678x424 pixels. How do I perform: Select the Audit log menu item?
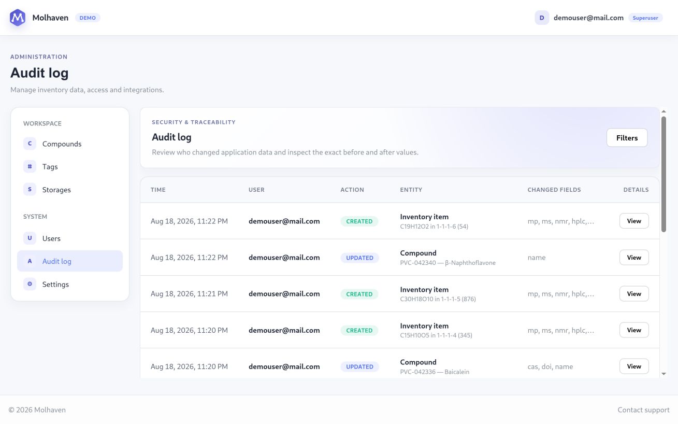70,261
